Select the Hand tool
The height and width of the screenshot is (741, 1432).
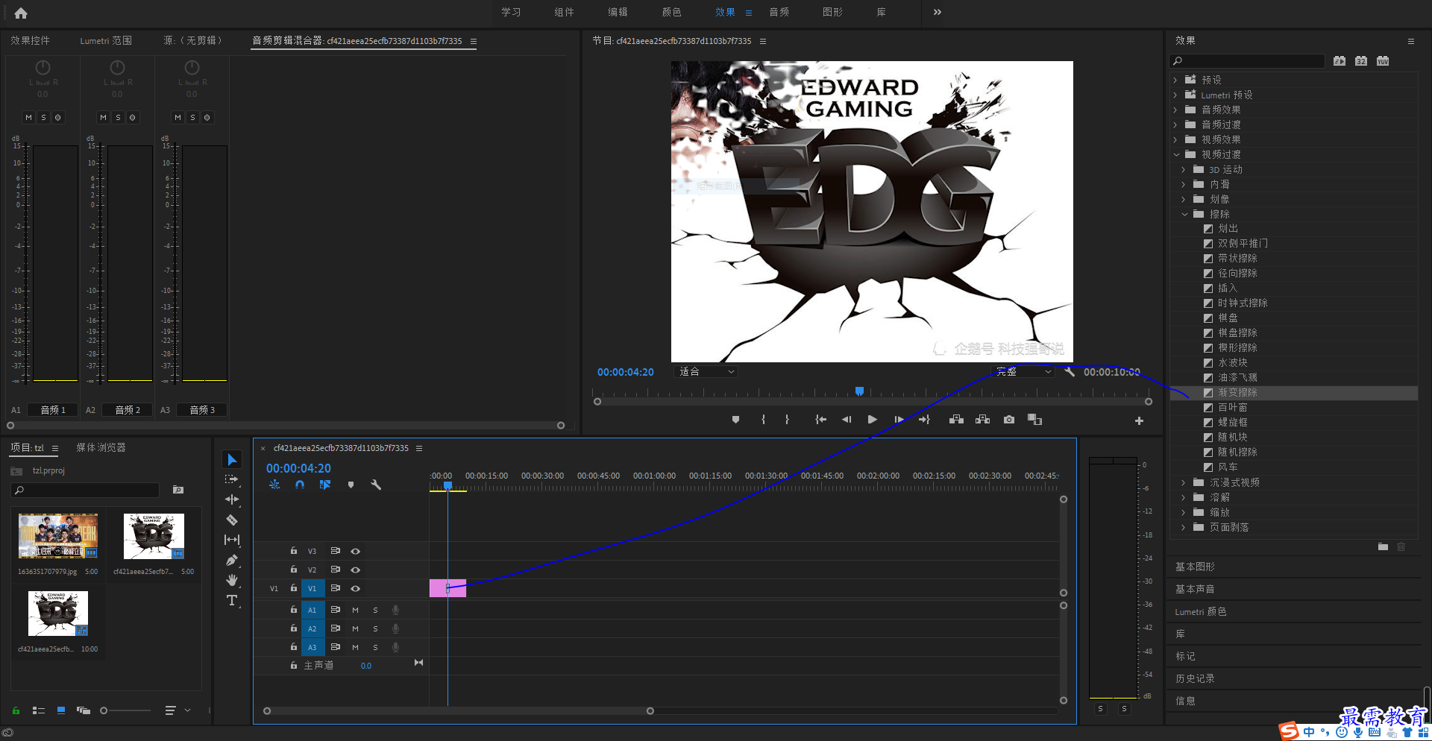(x=232, y=580)
